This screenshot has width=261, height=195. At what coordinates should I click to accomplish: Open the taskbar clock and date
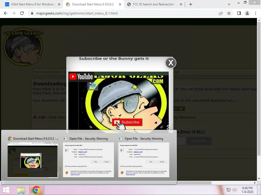tap(247, 190)
